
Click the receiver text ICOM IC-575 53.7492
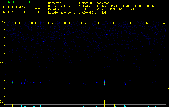pyautogui.click(x=97, y=9)
